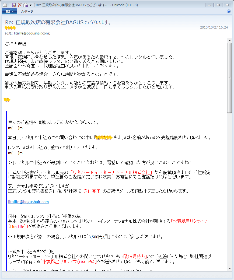This screenshot has width=234, height=280.
Task: Click the quoted line 早々のご返信を頂戴しましてありがとうございます。
Action: tap(54, 122)
